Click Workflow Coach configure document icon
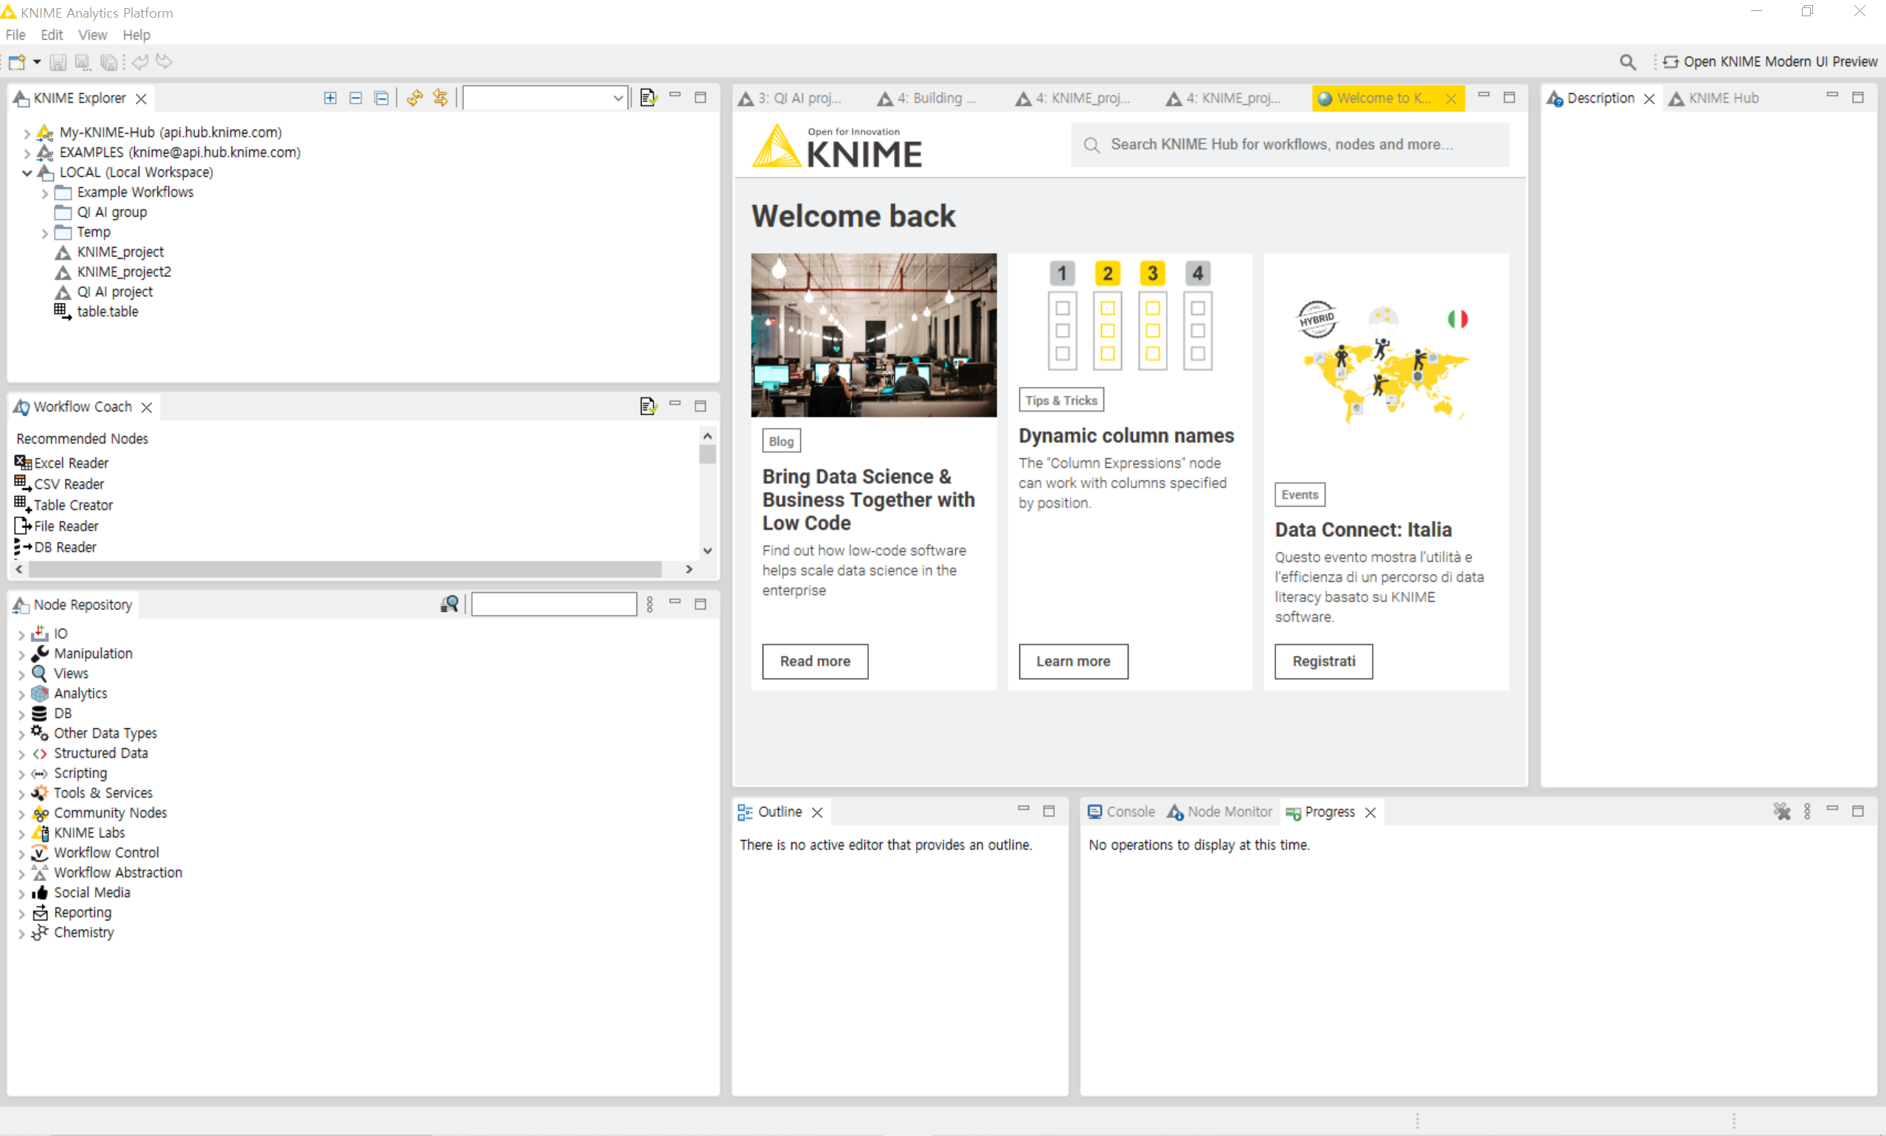The height and width of the screenshot is (1136, 1886). click(648, 406)
